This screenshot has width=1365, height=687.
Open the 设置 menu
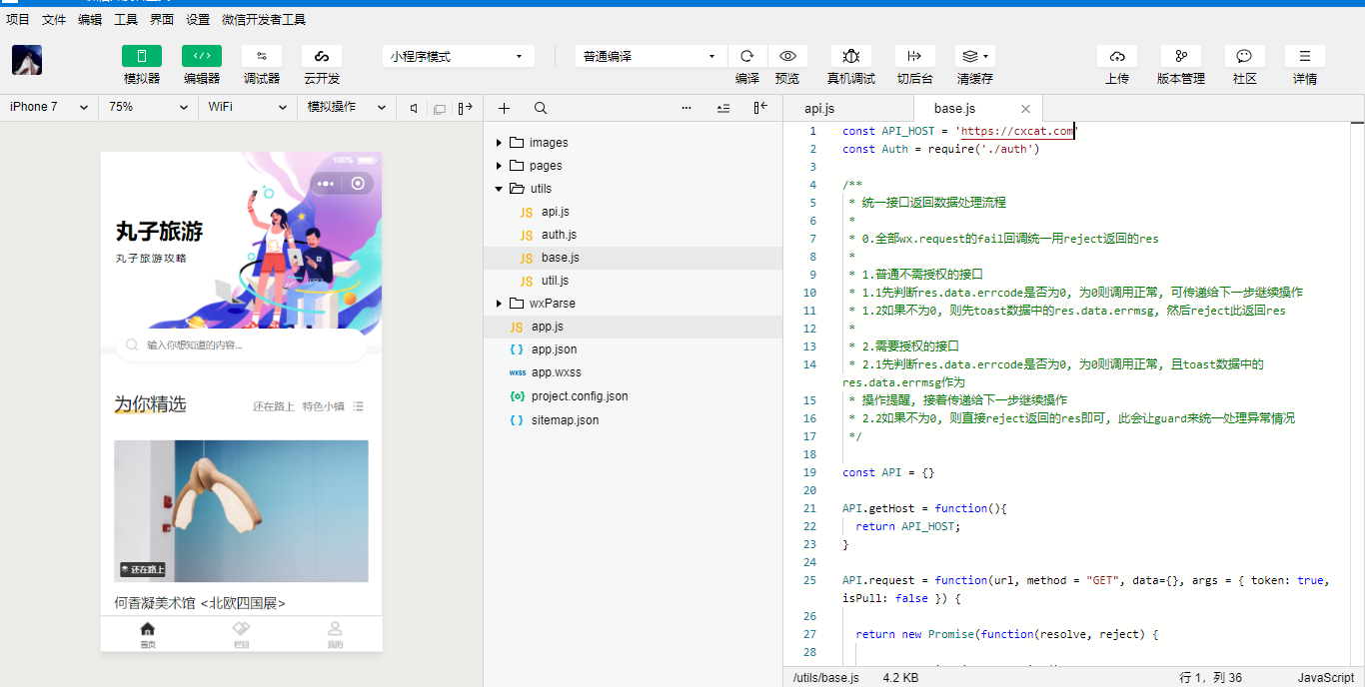(x=196, y=18)
